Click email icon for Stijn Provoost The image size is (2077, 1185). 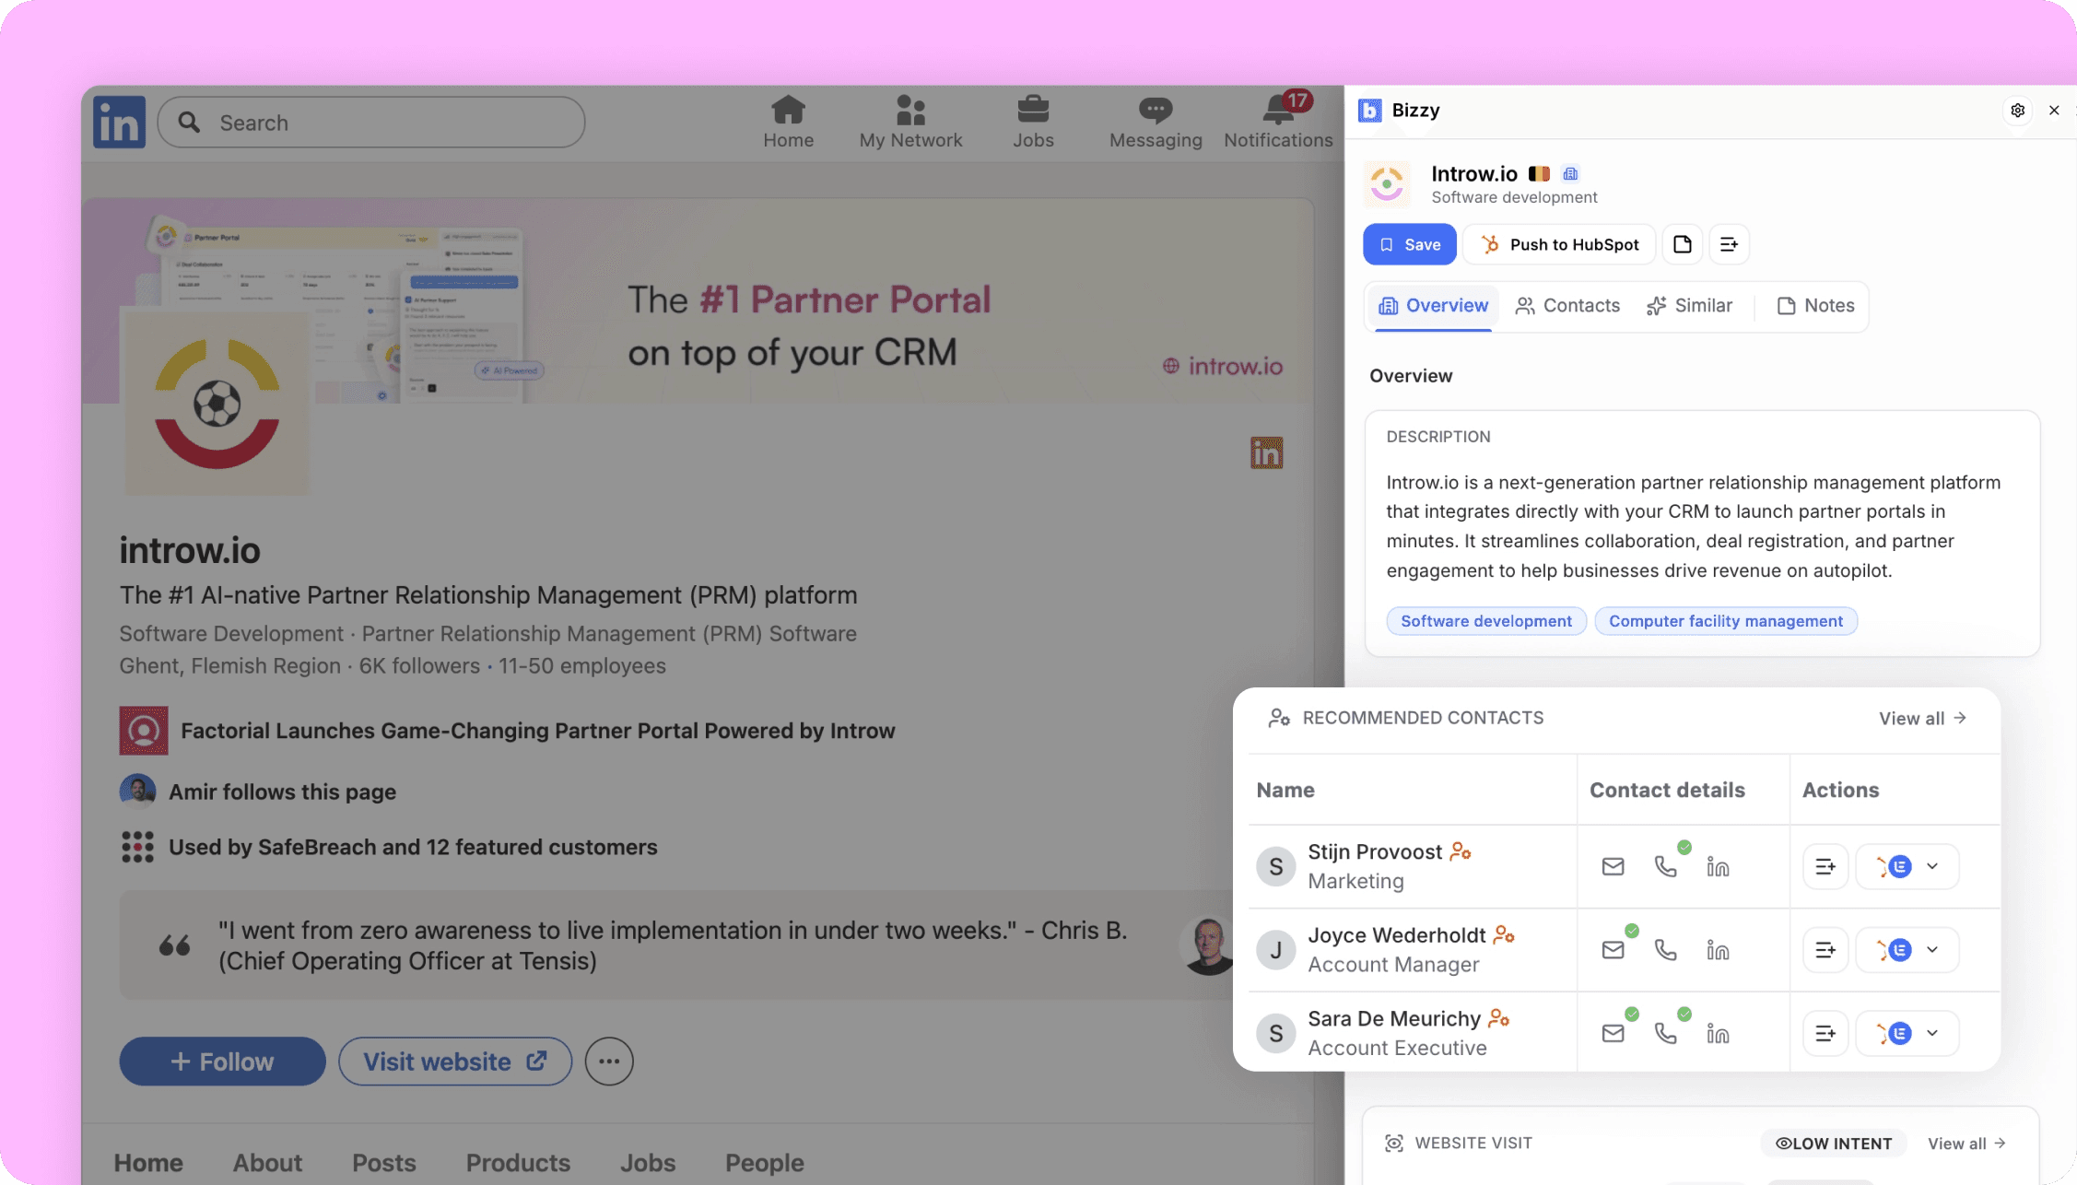pos(1613,866)
